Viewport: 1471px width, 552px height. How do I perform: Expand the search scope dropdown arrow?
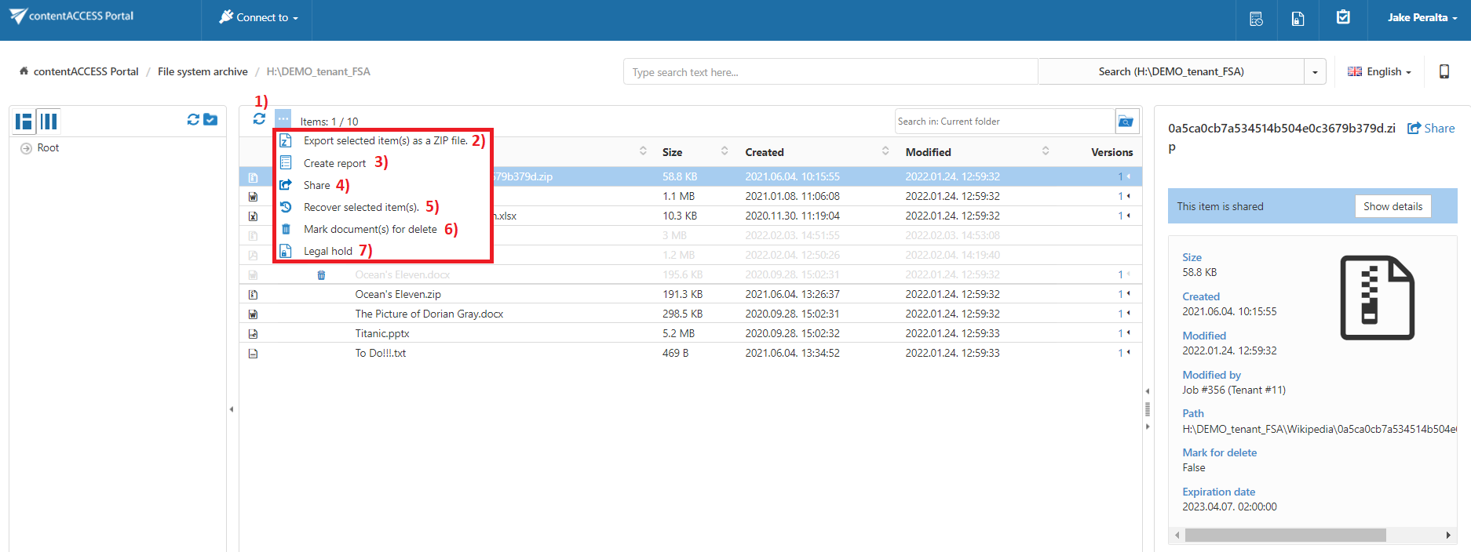point(1315,72)
